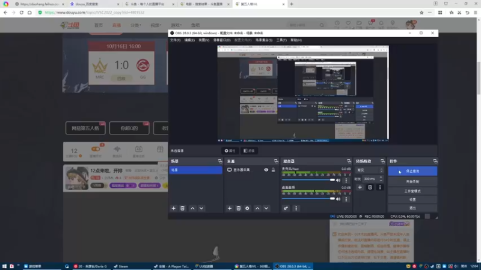This screenshot has height=270, width=481.
Task: Remove transition with trash icon
Action: point(370,187)
